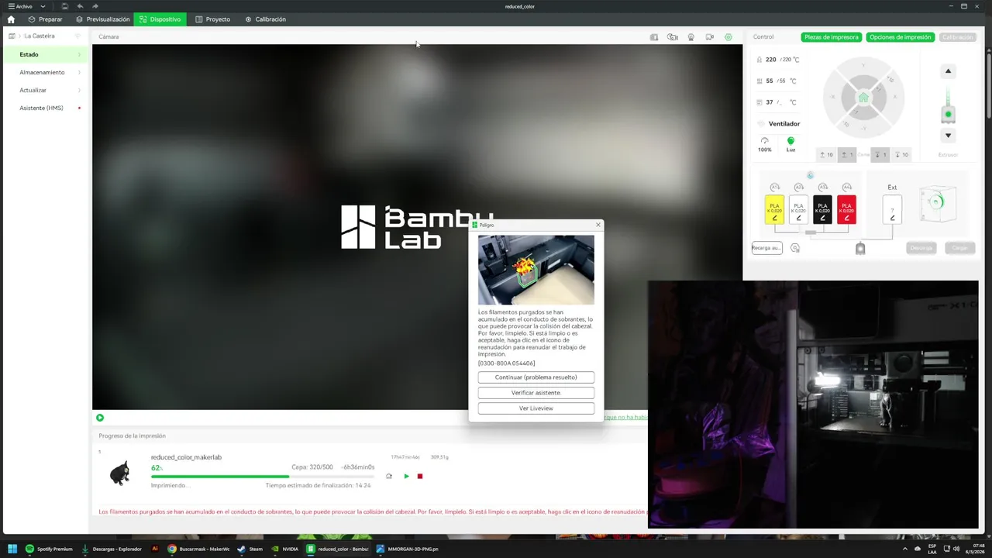
Task: Close the Peligro warning dialog
Action: point(598,225)
